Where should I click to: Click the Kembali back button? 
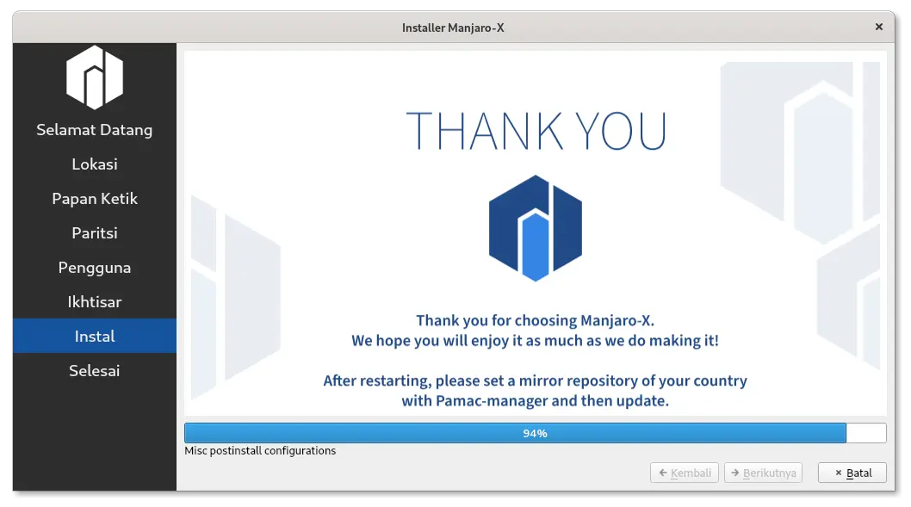[685, 473]
